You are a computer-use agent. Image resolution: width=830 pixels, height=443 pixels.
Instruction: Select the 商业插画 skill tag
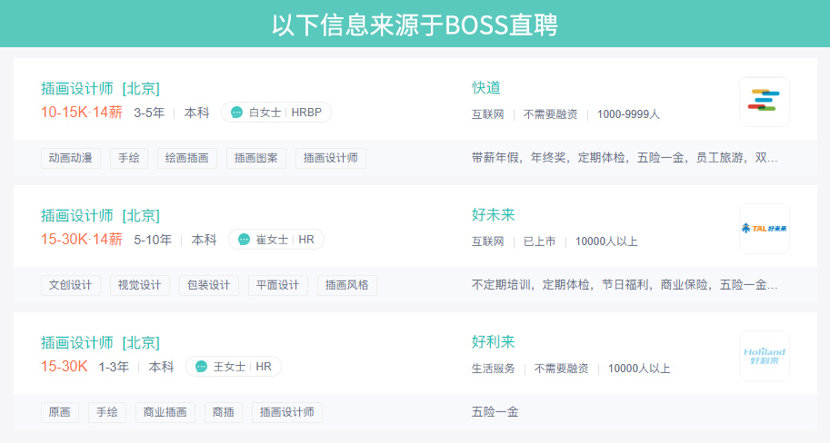click(x=165, y=412)
